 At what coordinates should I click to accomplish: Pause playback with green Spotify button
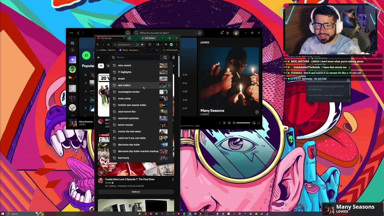(86, 55)
